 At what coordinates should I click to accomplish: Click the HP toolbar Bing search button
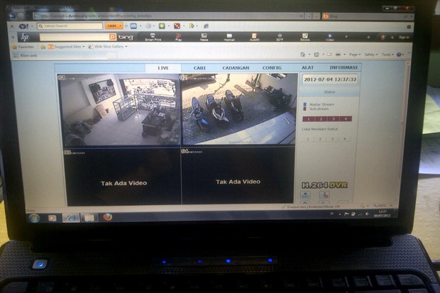point(112,37)
